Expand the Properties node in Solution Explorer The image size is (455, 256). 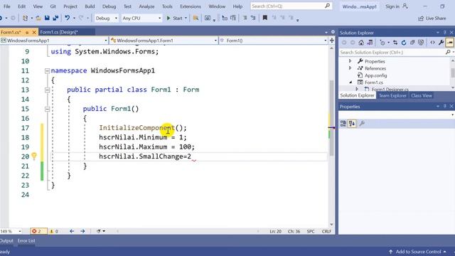click(x=350, y=61)
